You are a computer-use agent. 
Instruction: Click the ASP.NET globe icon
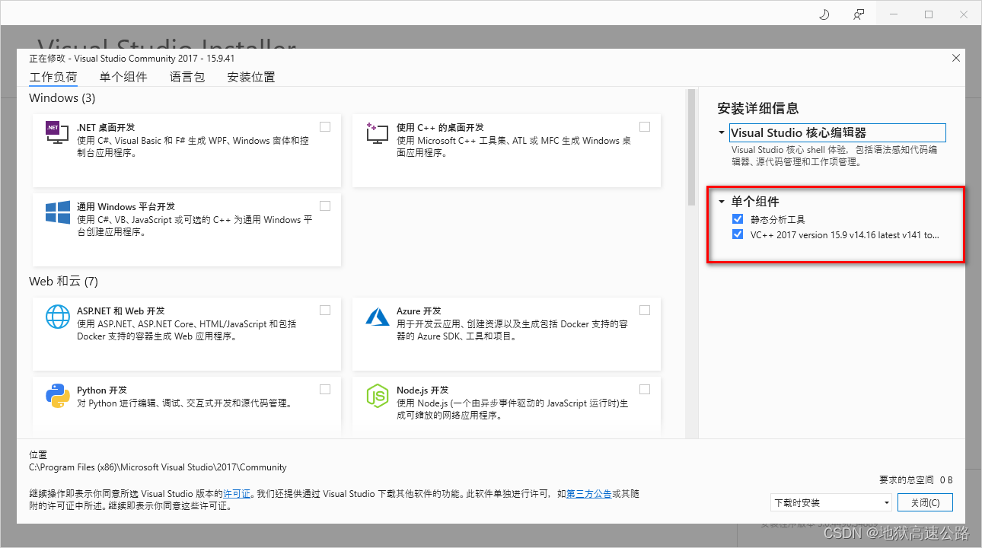[58, 316]
